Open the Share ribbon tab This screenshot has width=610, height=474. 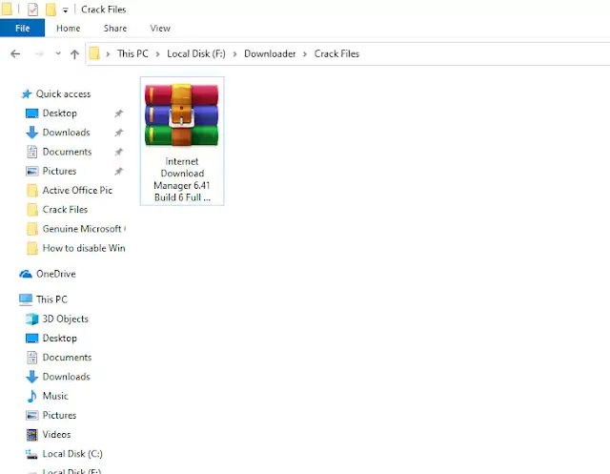click(115, 28)
